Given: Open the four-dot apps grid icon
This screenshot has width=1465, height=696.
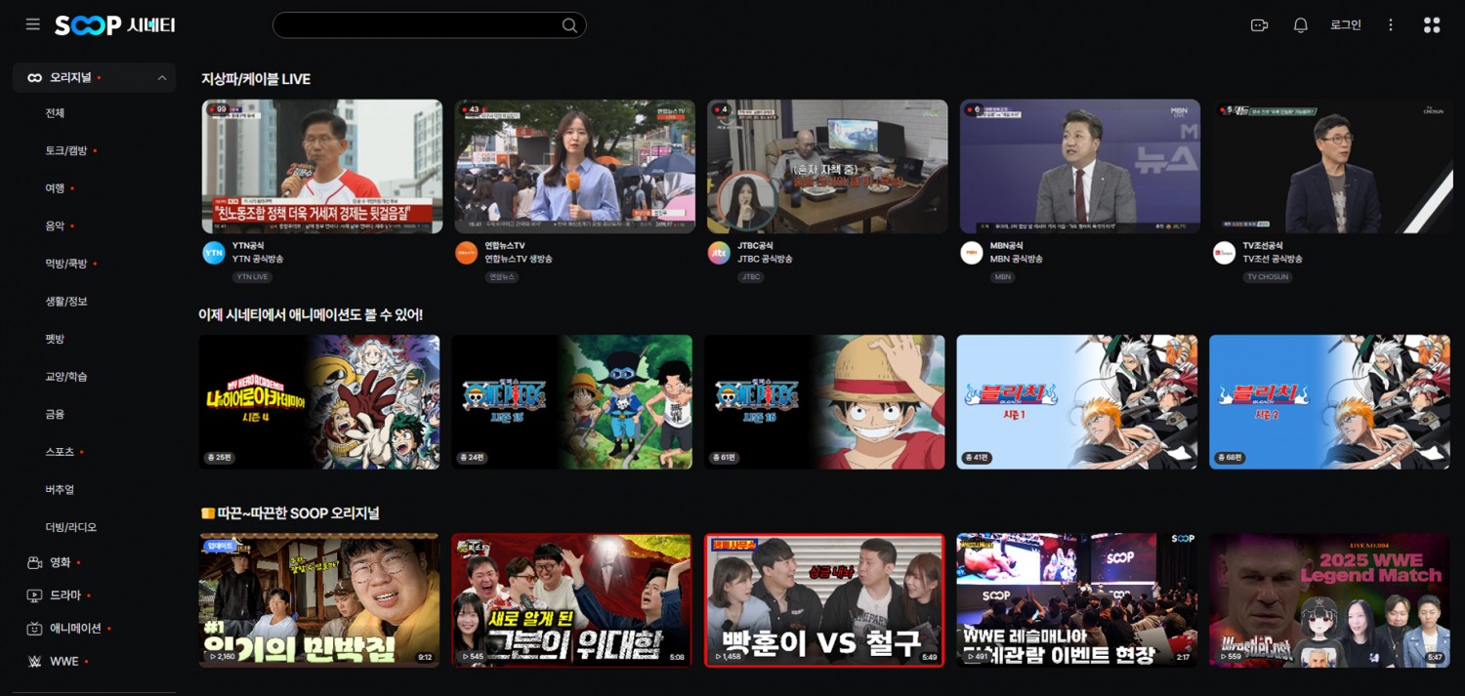Looking at the screenshot, I should (1432, 25).
